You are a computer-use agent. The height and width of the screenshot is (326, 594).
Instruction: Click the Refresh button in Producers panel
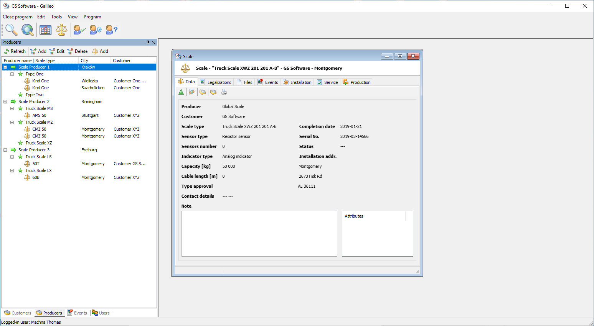coord(15,51)
